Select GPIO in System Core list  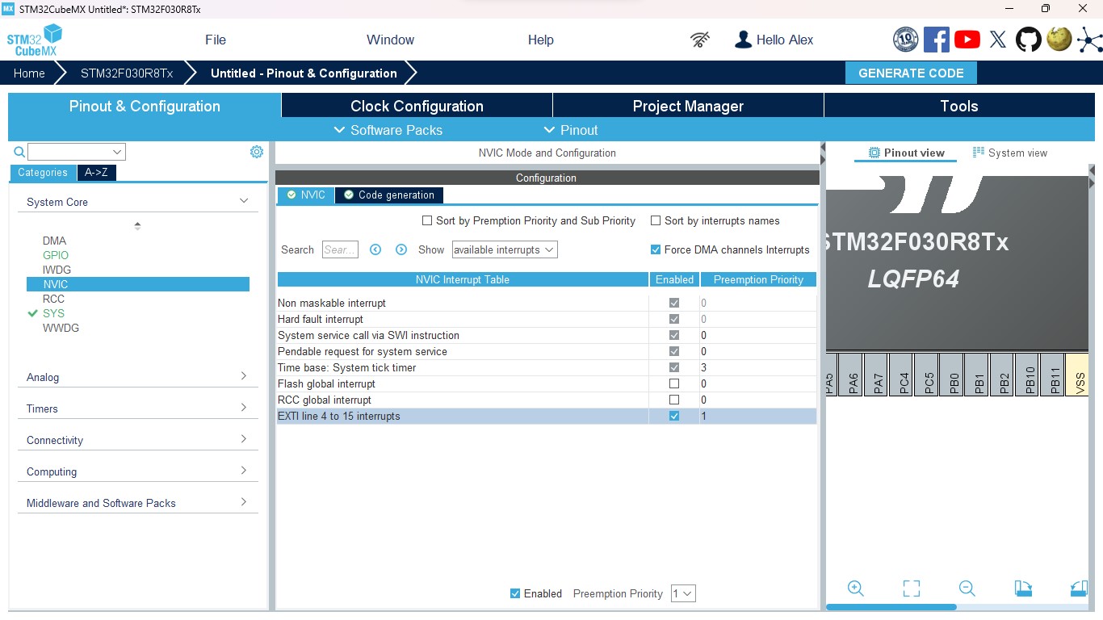(56, 255)
